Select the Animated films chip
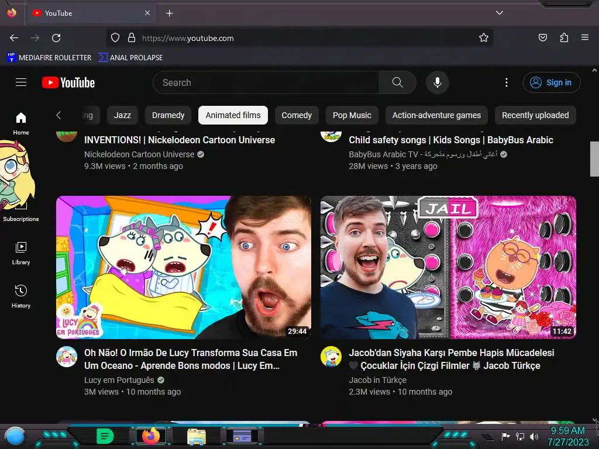 (x=233, y=115)
